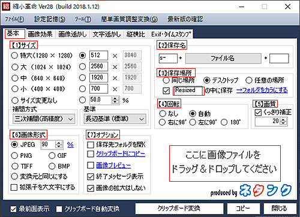Viewport: 300px width, 217px height.
Task: Select the percentage size radio button
Action: click(82, 100)
